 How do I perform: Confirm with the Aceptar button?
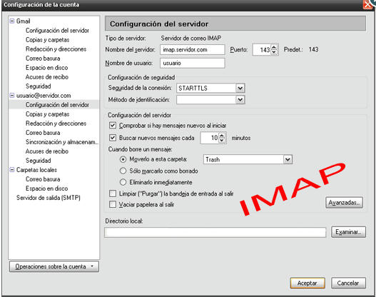pos(308,283)
